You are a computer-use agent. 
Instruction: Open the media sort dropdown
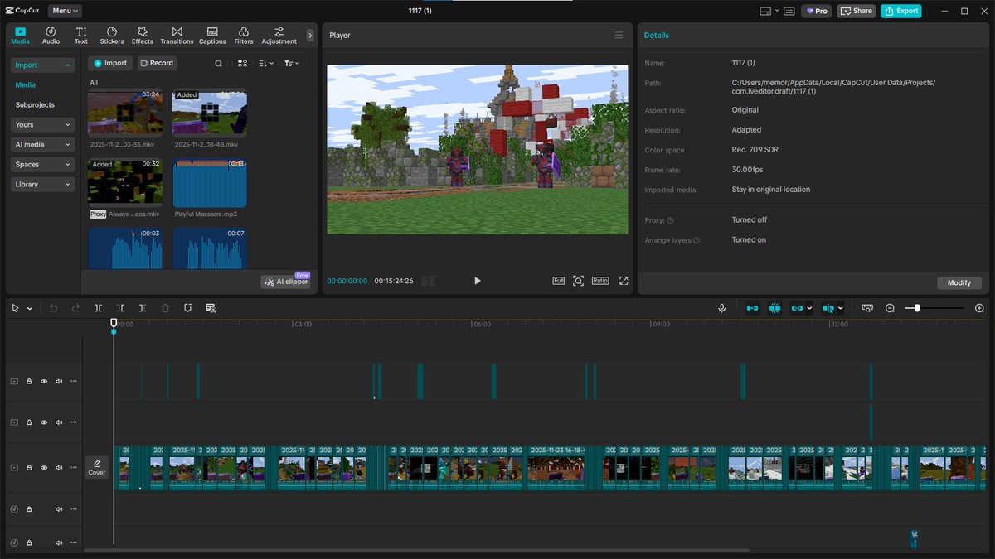click(265, 63)
